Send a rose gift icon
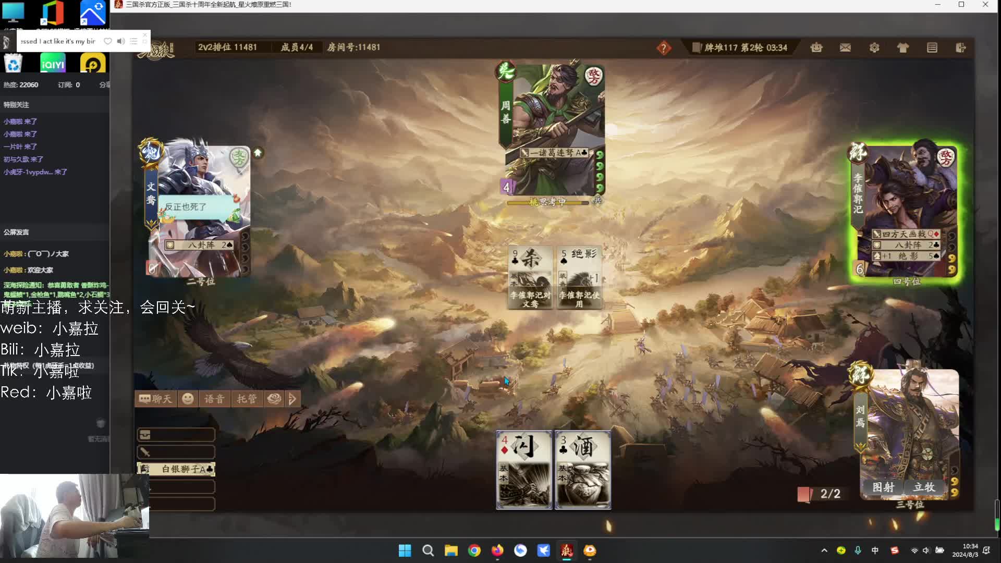Image resolution: width=1001 pixels, height=563 pixels. point(274,399)
